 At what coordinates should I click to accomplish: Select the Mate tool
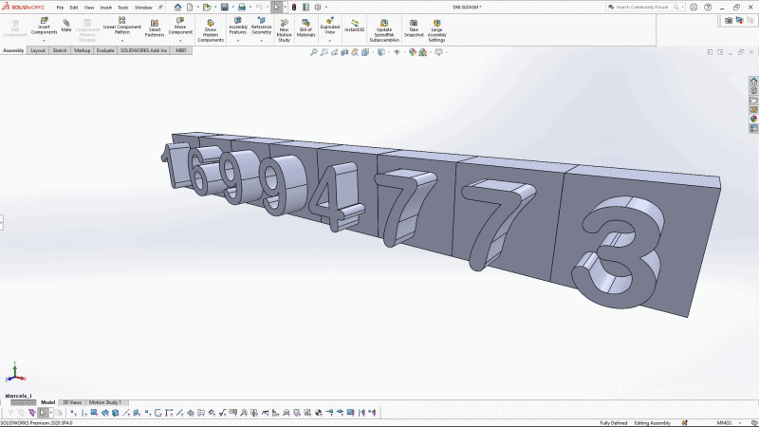[x=66, y=27]
